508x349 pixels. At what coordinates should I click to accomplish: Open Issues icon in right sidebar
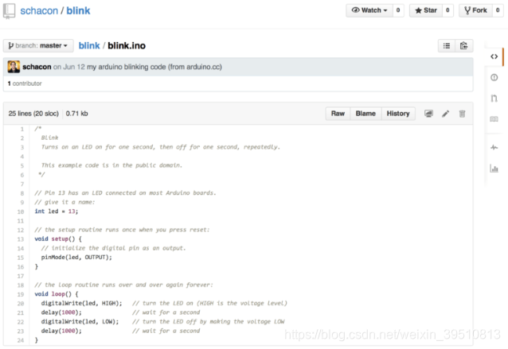pyautogui.click(x=494, y=78)
